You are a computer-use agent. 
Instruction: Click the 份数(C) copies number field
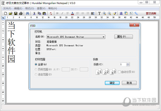(x=123, y=64)
